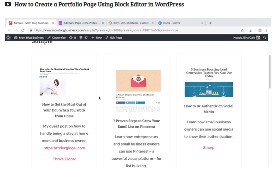Viewport: 274px width, 185px height.
Task: Open the comments bubble showing 47
Action: coord(83,37)
